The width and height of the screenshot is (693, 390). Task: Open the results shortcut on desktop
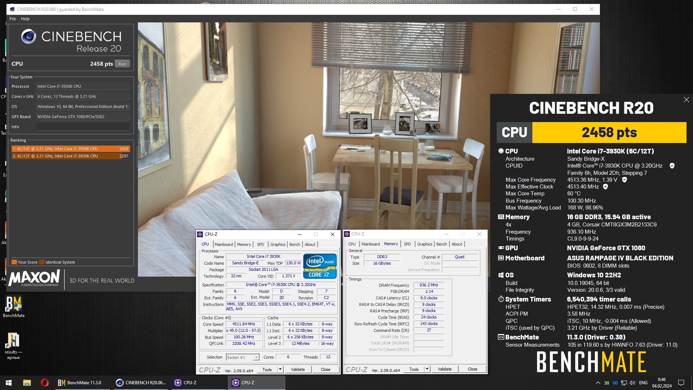pos(13,346)
